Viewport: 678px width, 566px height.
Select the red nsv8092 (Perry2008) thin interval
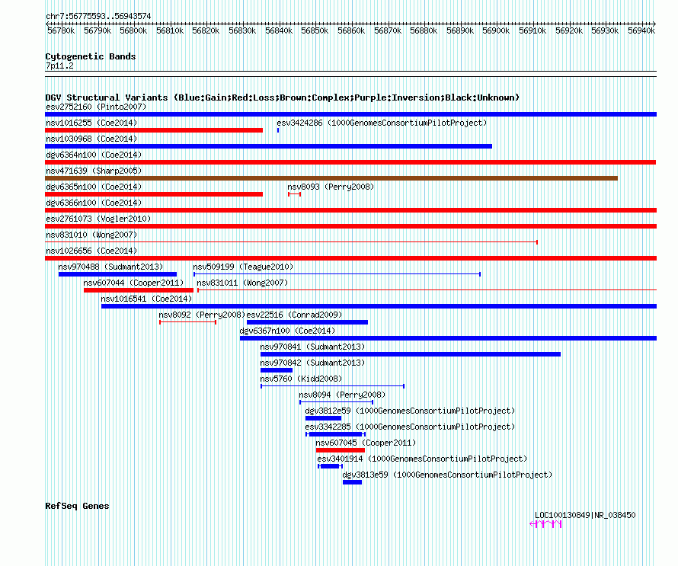(x=187, y=322)
